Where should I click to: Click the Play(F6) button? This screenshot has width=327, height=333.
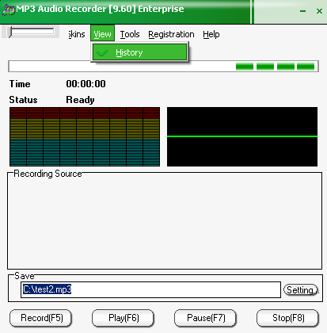point(123,318)
